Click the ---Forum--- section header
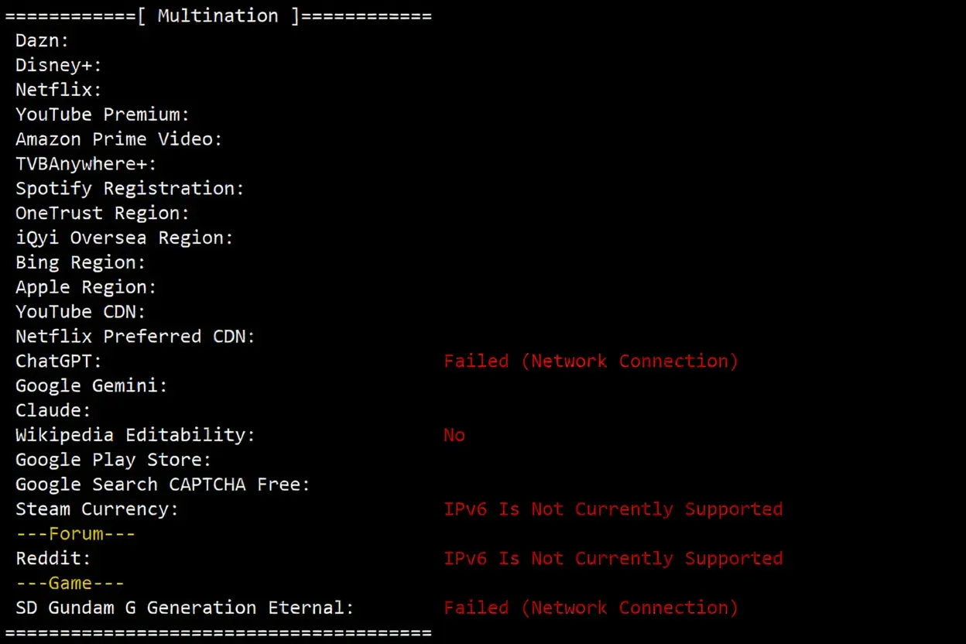The image size is (966, 644). point(75,534)
